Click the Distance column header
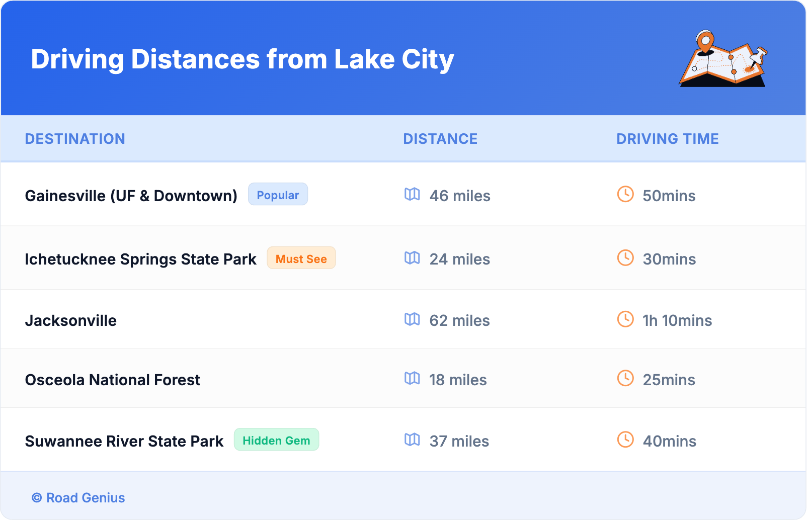807x520 pixels. [x=440, y=139]
